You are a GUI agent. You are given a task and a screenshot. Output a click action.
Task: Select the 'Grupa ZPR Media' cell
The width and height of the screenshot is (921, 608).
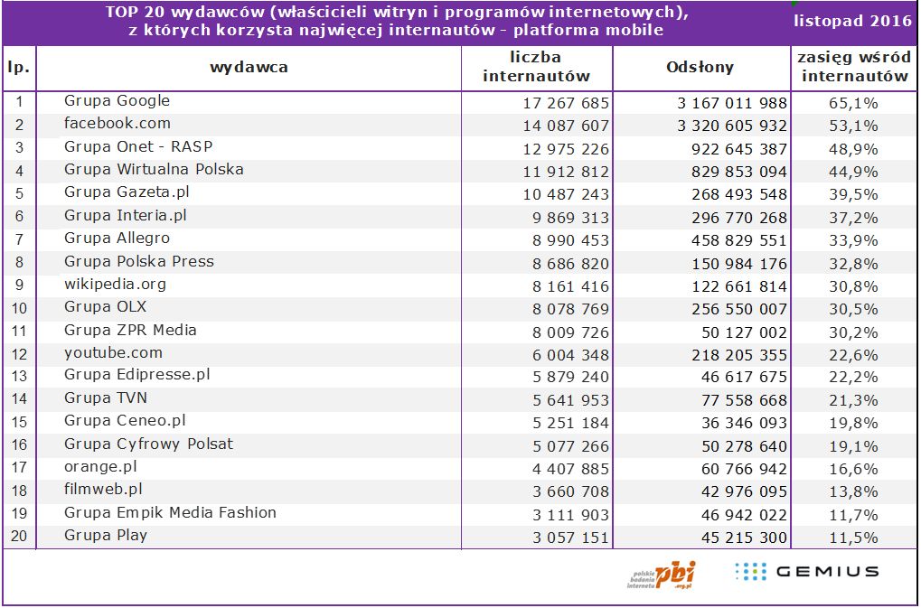coord(130,330)
